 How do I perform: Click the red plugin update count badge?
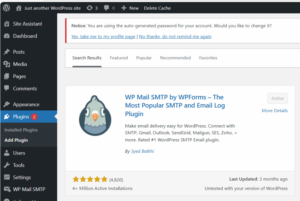34,117
